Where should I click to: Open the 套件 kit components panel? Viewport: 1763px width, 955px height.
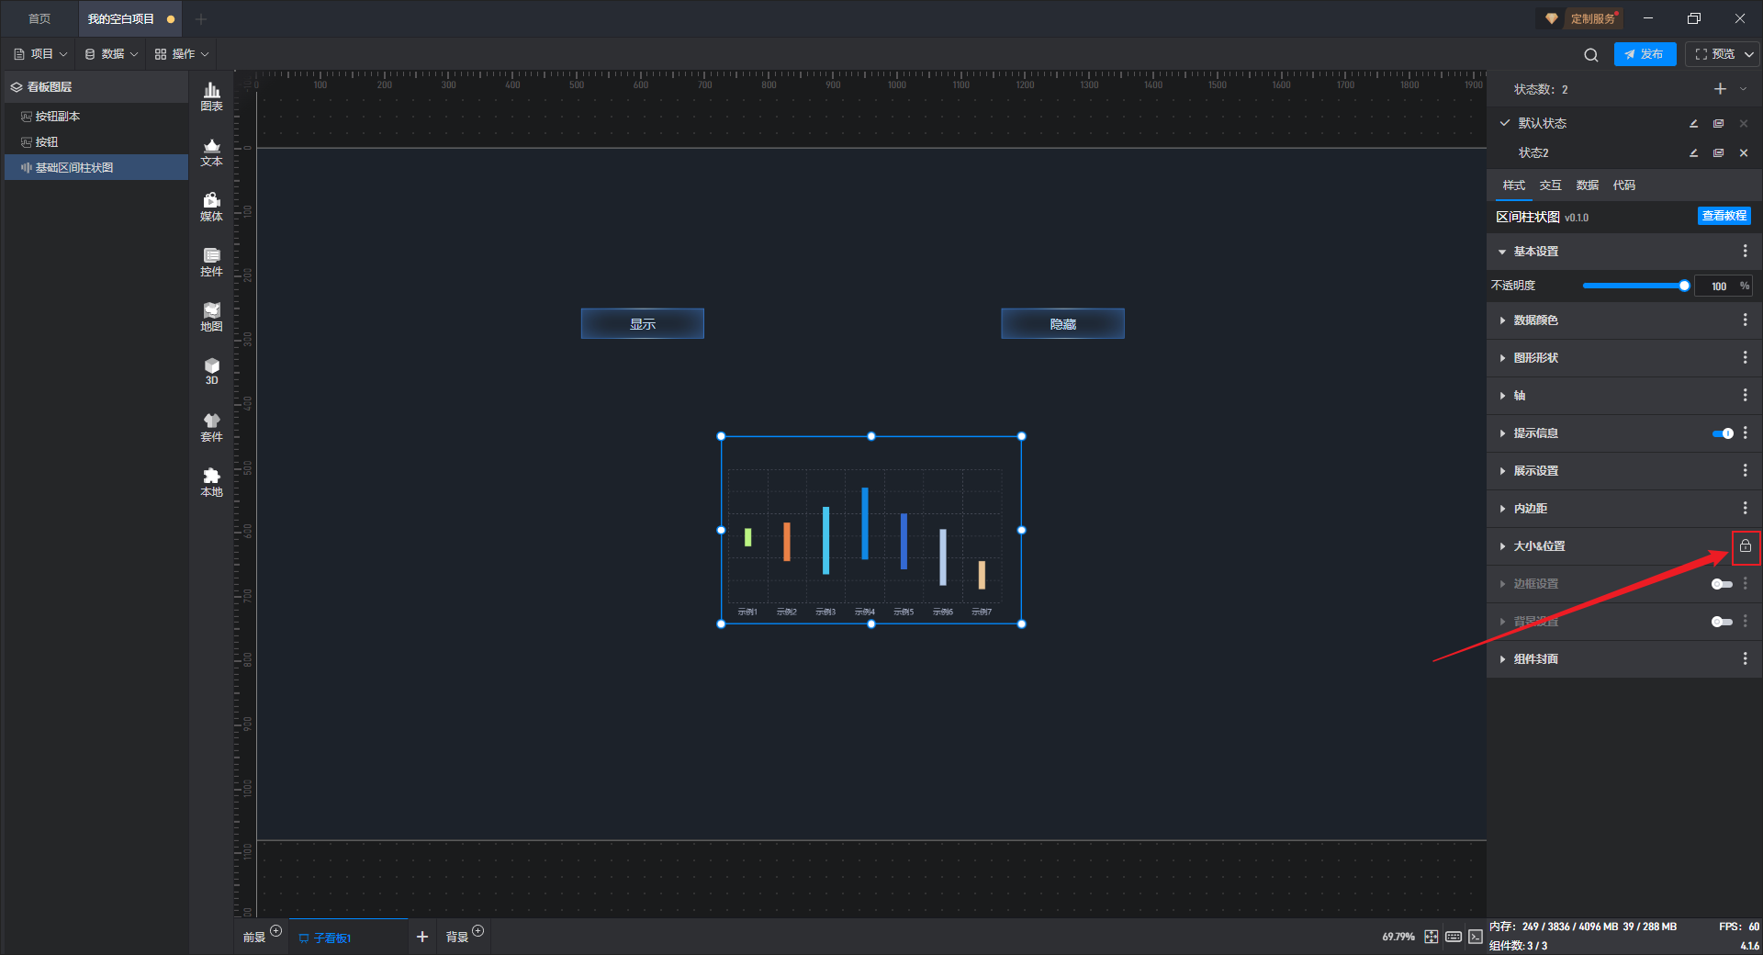(211, 427)
